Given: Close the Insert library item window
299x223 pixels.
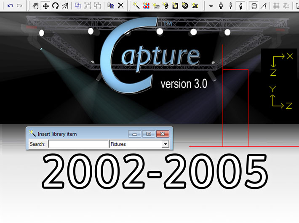Looking at the screenshot, I should [163, 134].
